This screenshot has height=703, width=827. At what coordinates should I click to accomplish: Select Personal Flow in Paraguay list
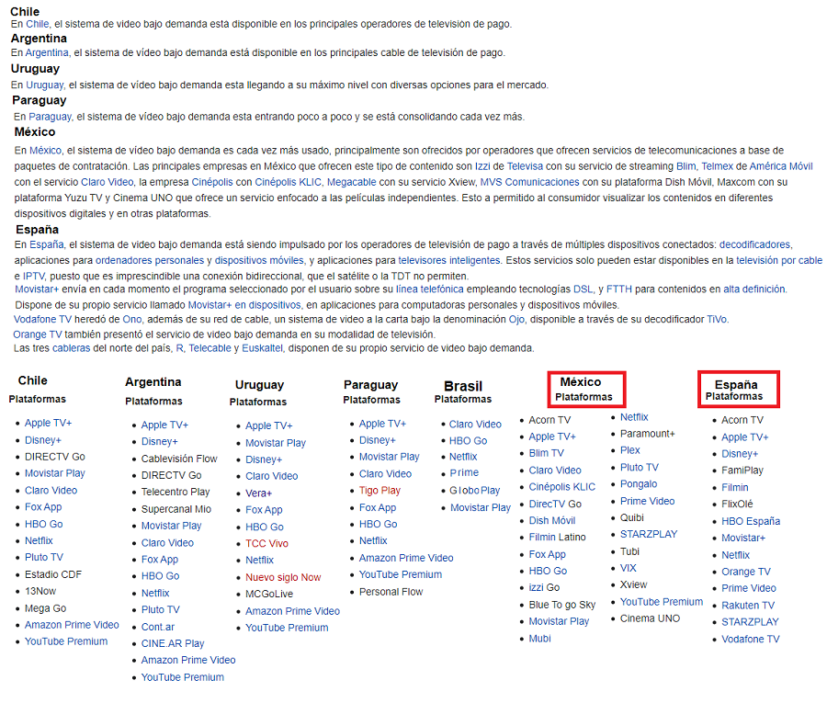(x=391, y=592)
